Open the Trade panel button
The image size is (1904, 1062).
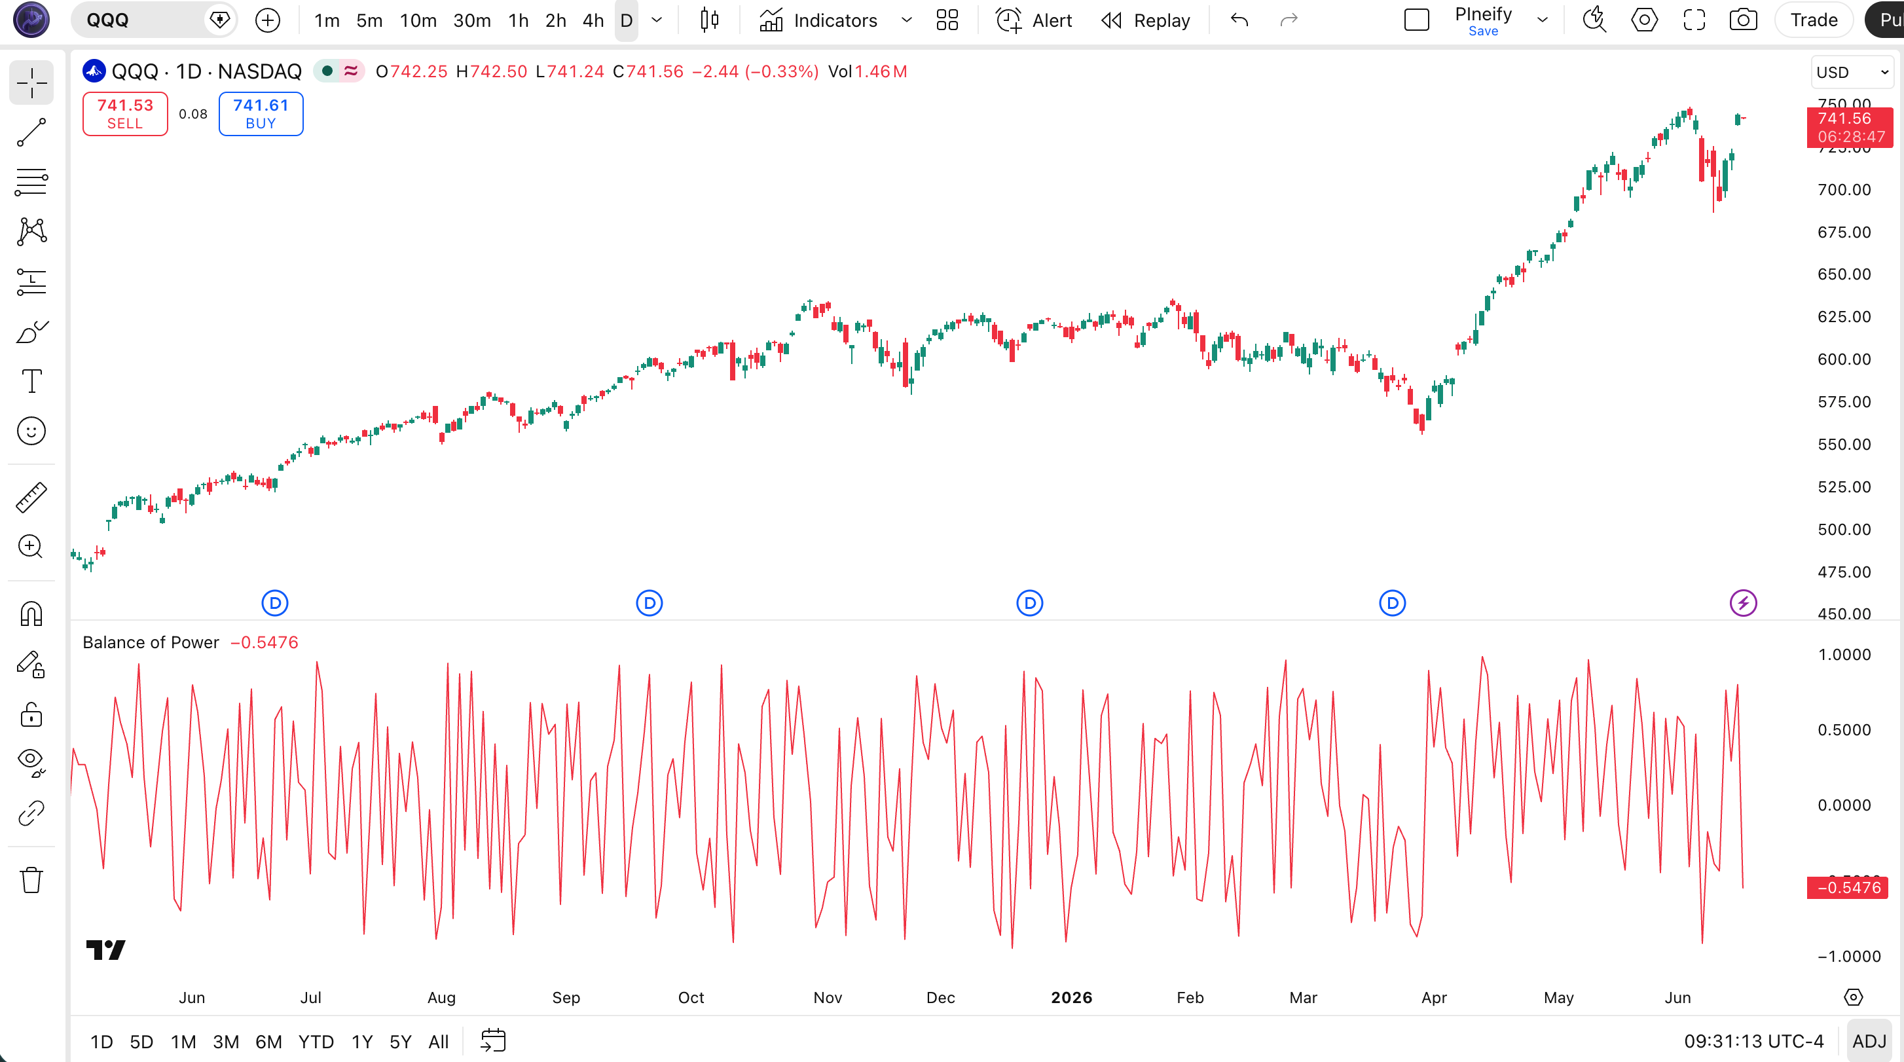(x=1814, y=20)
